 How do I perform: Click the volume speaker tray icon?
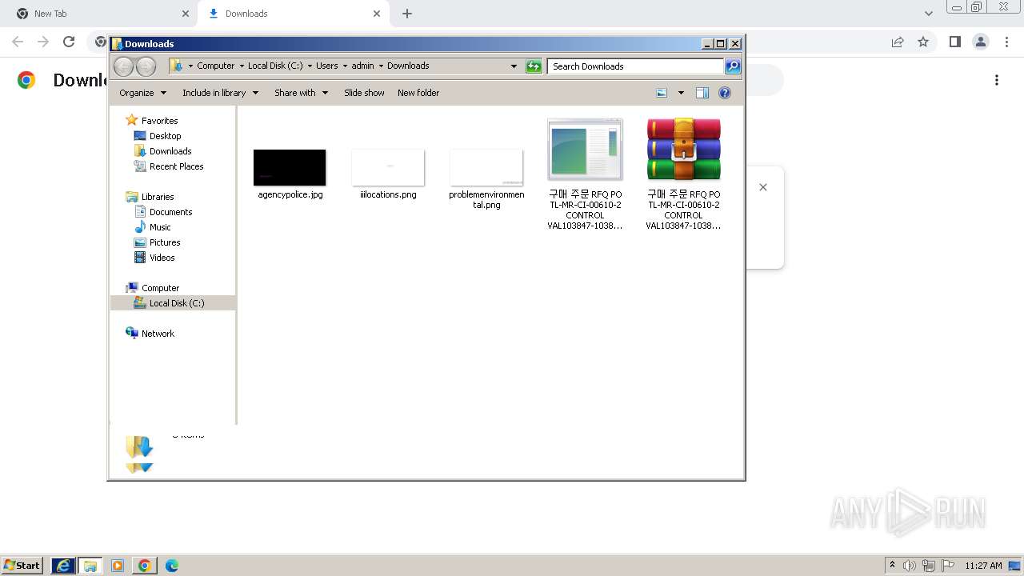tap(910, 566)
